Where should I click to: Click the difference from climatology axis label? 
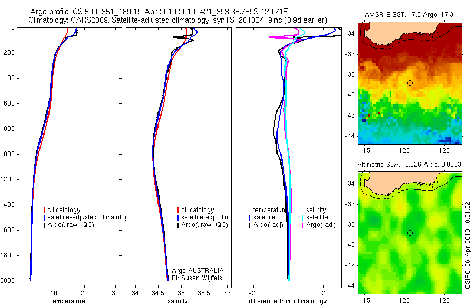pos(288,301)
